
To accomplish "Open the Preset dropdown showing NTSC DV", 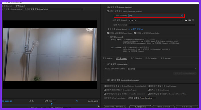I will point(156,20).
